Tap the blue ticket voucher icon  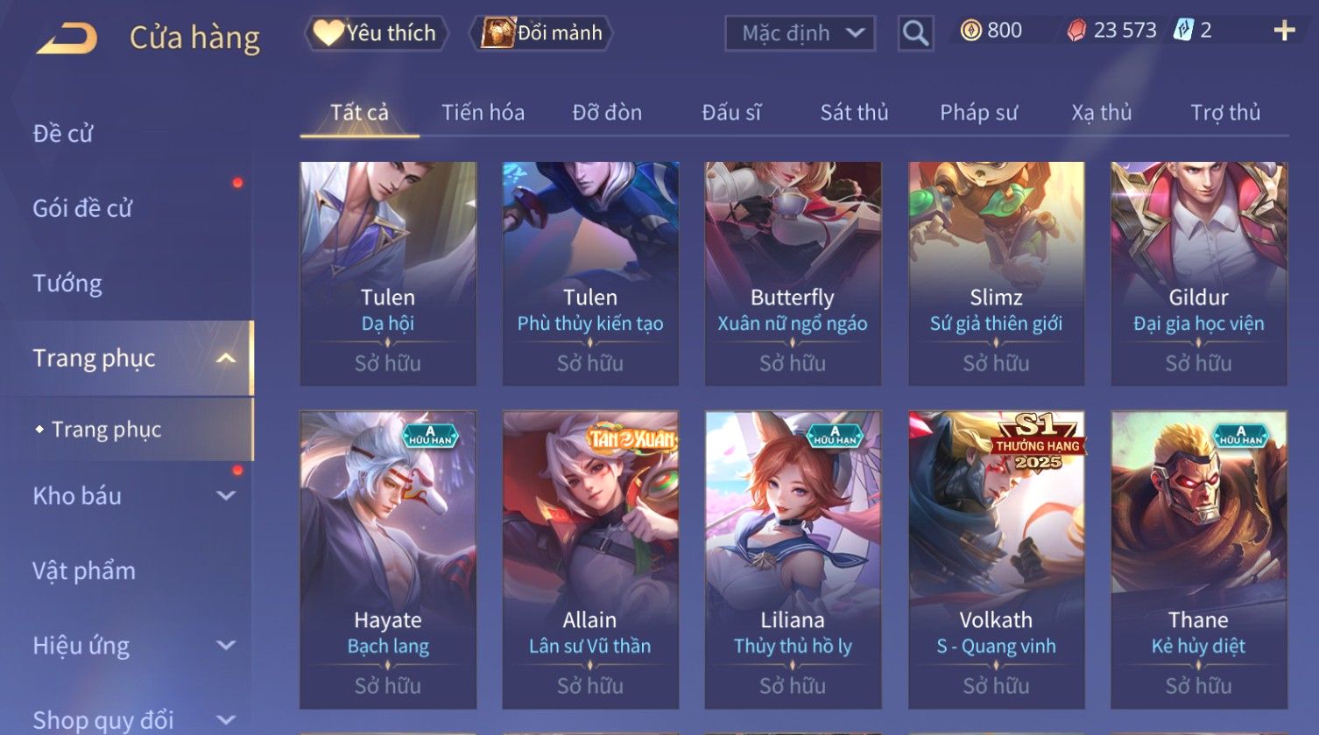pos(1183,31)
